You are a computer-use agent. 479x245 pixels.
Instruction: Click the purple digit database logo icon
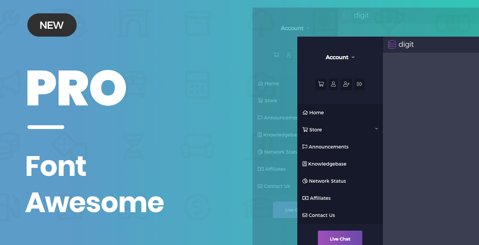(x=392, y=44)
